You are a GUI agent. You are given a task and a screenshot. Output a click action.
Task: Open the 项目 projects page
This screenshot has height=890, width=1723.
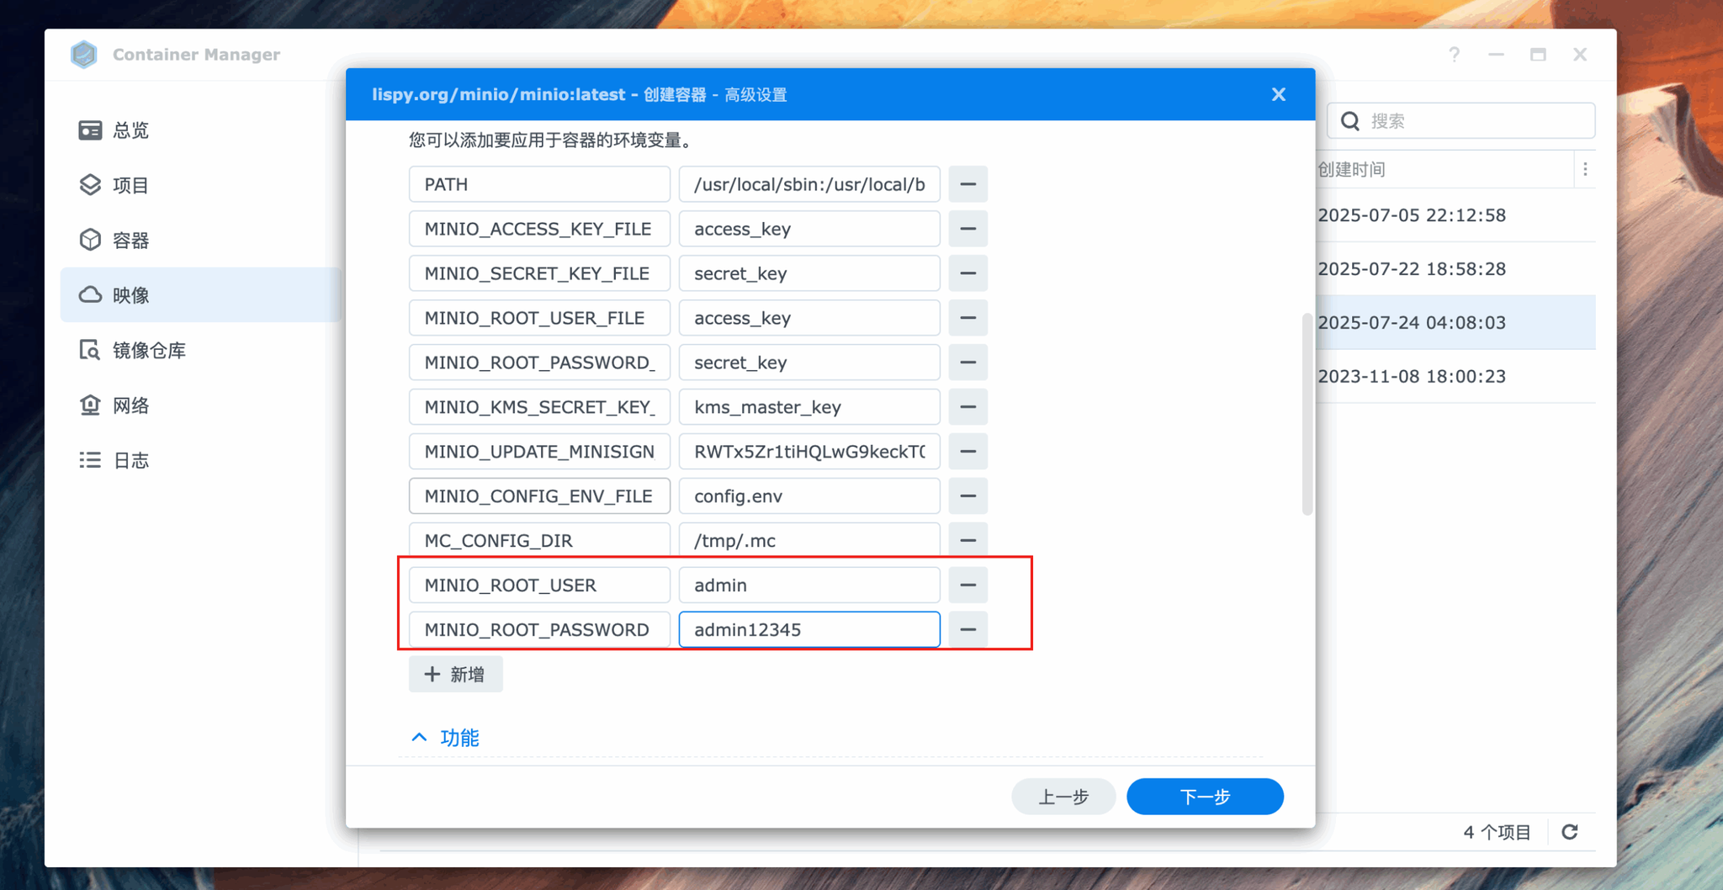click(x=200, y=185)
